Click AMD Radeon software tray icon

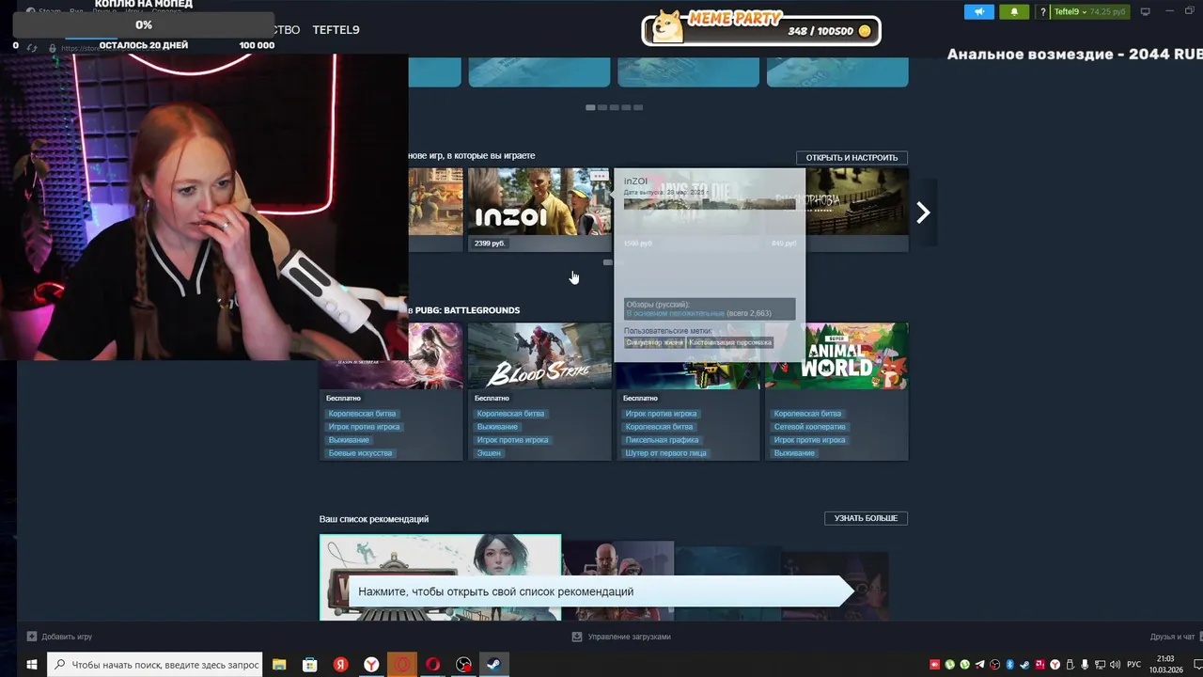click(1039, 665)
